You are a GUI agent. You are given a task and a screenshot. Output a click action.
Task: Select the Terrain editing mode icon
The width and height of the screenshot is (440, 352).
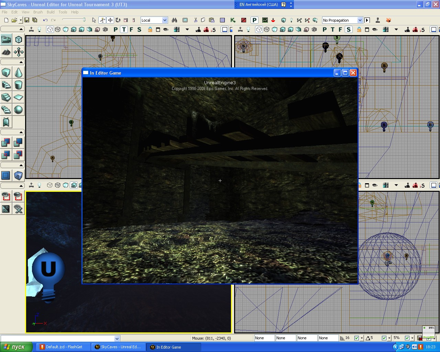click(x=6, y=52)
